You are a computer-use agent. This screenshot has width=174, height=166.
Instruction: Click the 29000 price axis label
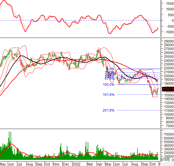click(x=169, y=41)
